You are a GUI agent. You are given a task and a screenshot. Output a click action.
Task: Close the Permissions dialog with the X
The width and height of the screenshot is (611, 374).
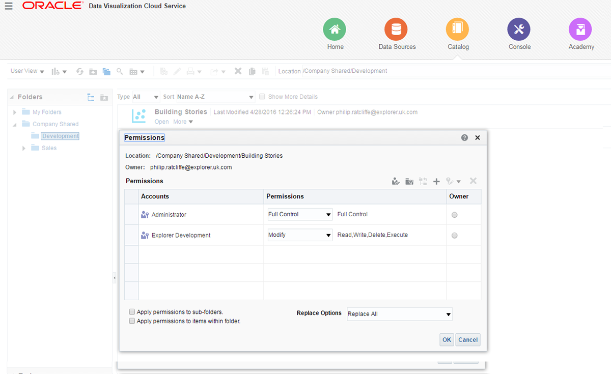478,138
